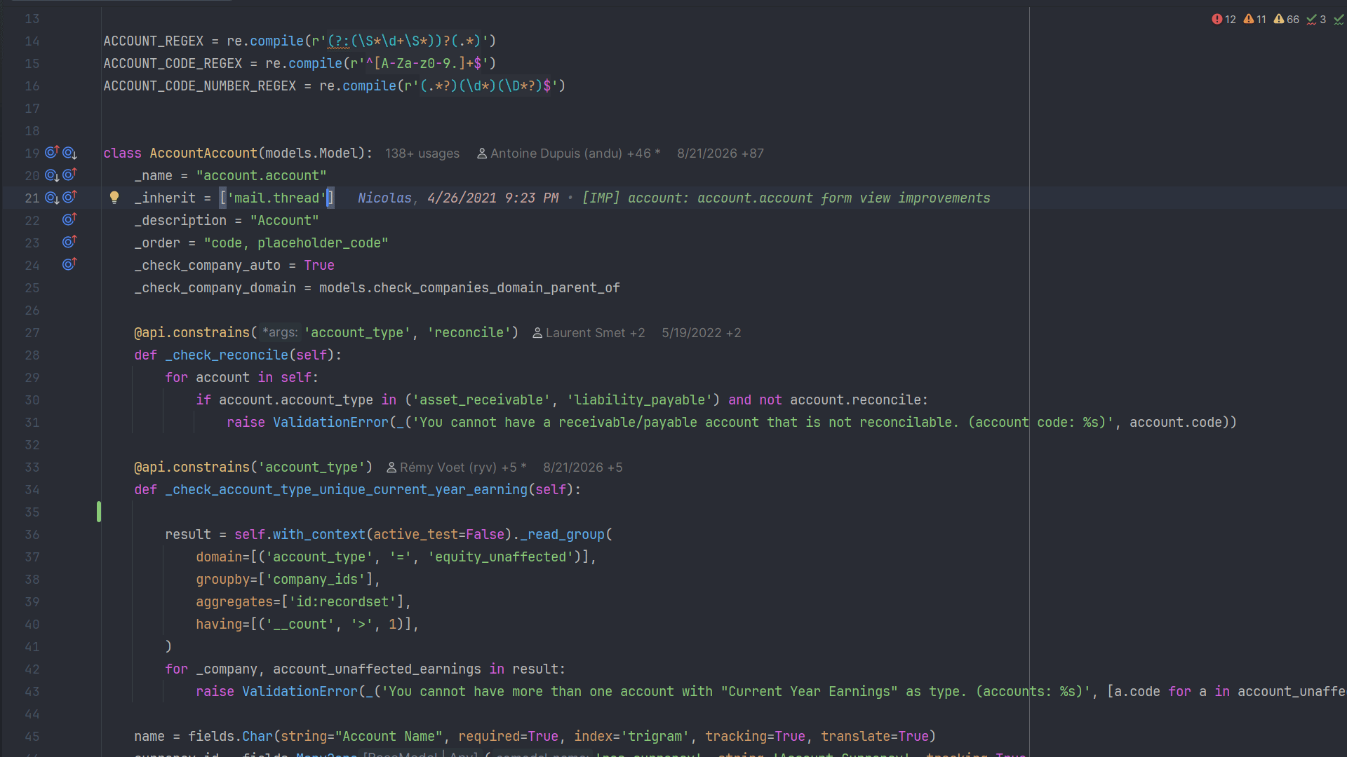The width and height of the screenshot is (1347, 757).
Task: Click the overriding (up arrow) gutter icon on line 21
Action: point(69,197)
